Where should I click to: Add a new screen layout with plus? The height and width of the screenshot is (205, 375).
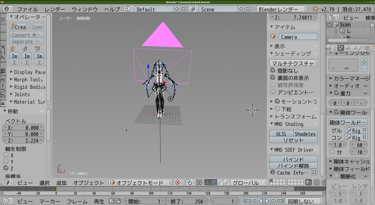point(177,9)
